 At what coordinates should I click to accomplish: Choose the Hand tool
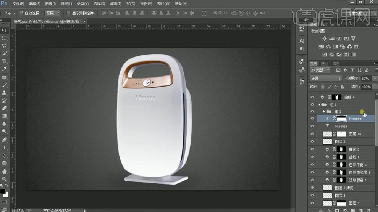pyautogui.click(x=4, y=172)
